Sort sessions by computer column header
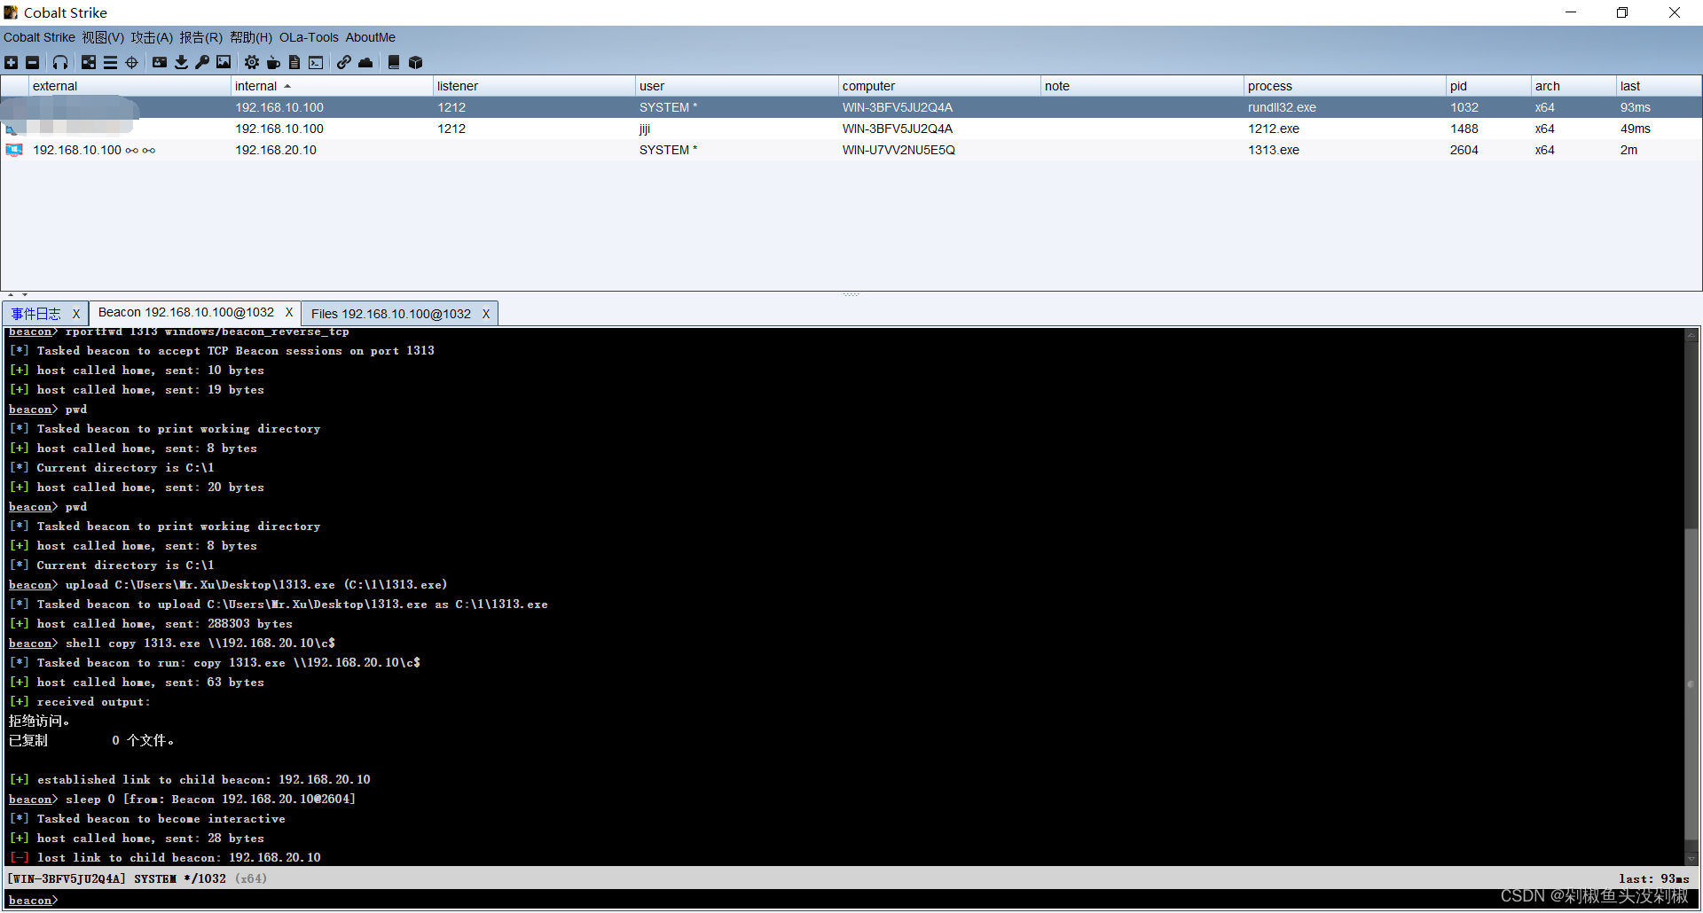This screenshot has width=1703, height=913. pos(939,86)
